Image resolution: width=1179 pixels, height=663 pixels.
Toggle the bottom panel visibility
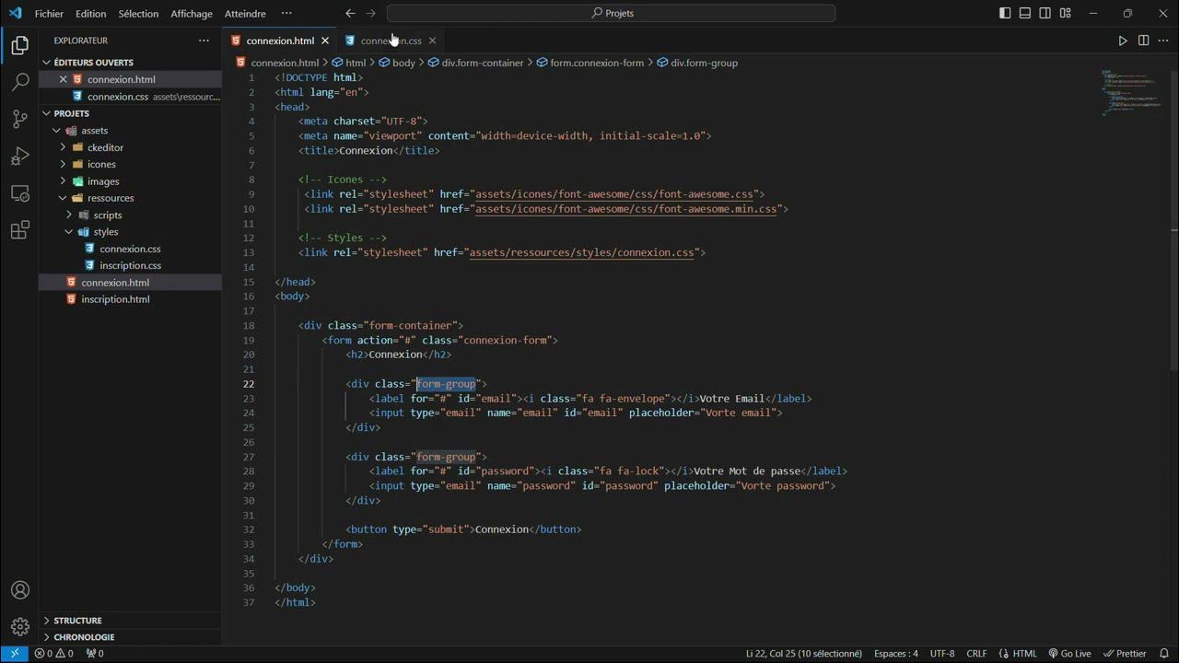1025,13
